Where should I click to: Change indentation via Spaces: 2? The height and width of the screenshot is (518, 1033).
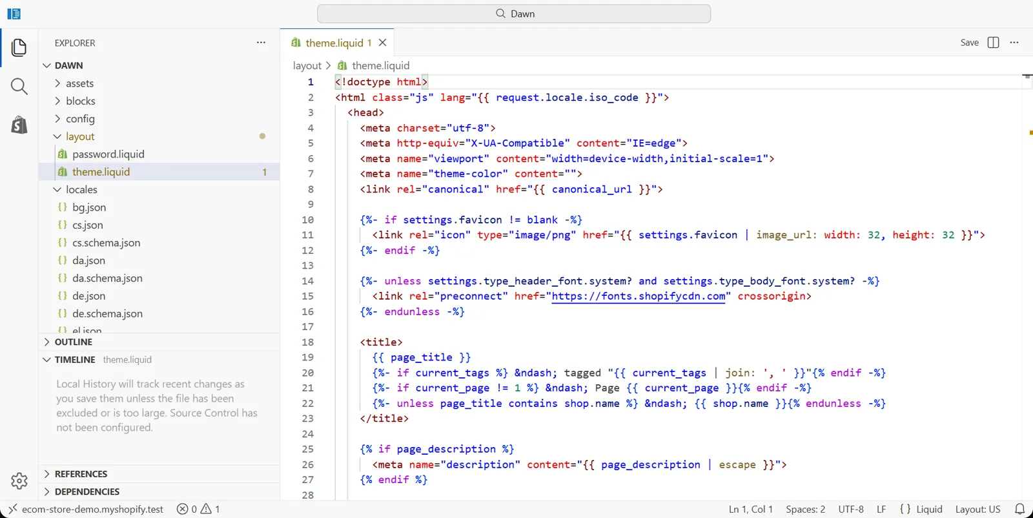(x=805, y=509)
